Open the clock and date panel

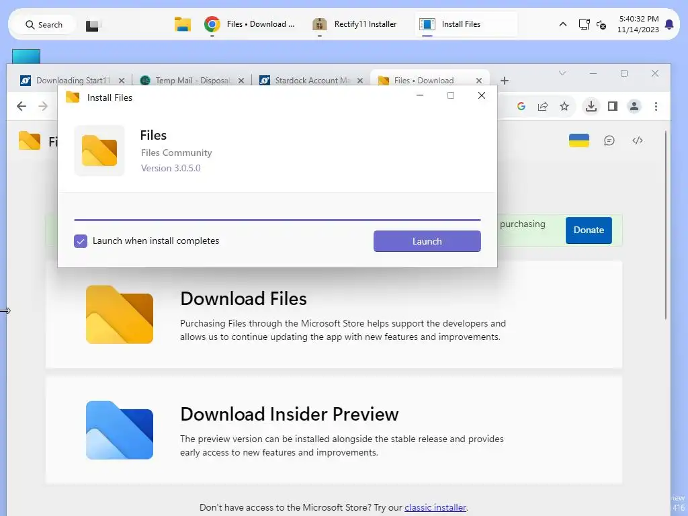(x=638, y=24)
